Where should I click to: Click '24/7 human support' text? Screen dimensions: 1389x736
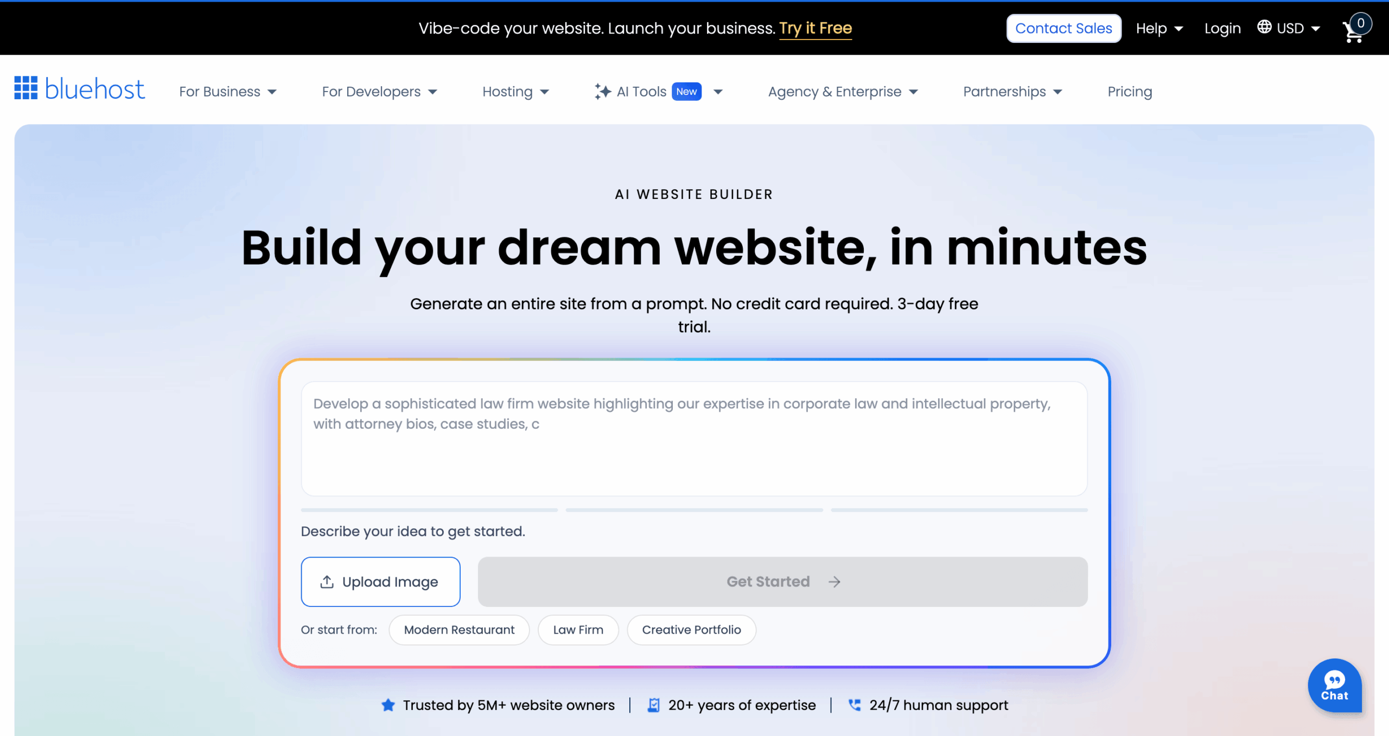tap(939, 705)
